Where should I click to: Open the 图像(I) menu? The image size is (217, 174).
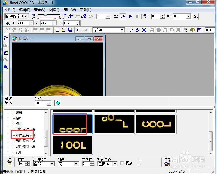[x=54, y=10]
